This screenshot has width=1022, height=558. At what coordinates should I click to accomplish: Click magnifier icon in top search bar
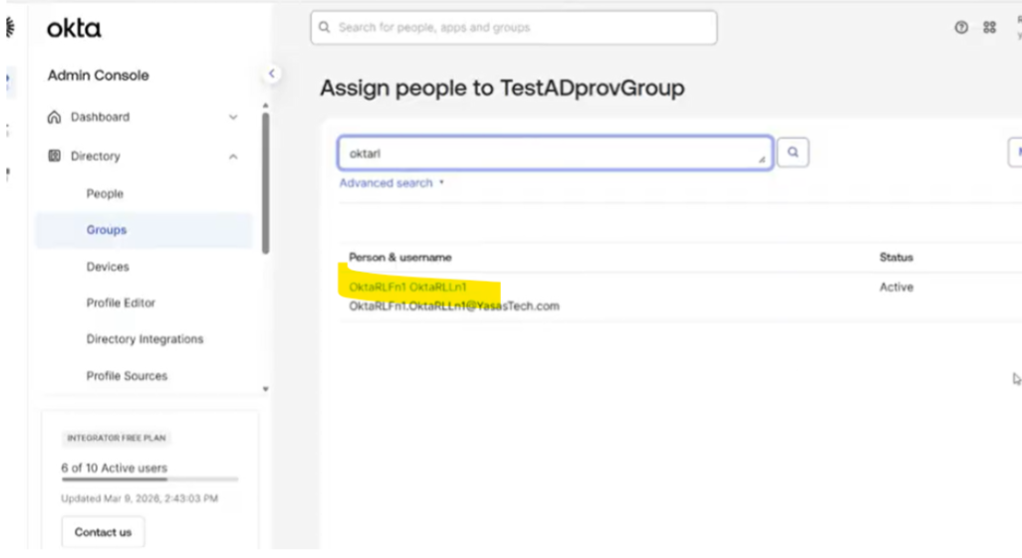coord(325,28)
